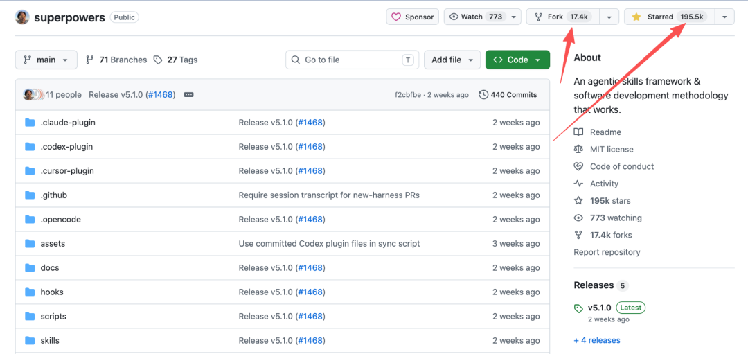Open the main branch selector dropdown
The image size is (748, 354).
click(46, 60)
